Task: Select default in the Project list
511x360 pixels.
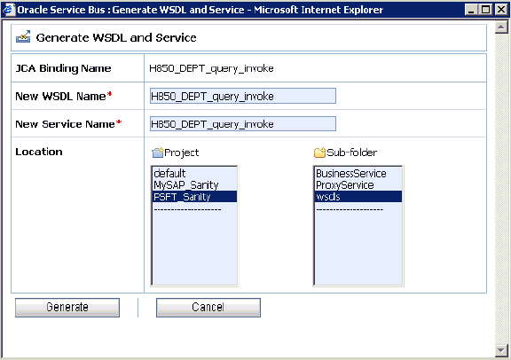Action: pyautogui.click(x=194, y=173)
